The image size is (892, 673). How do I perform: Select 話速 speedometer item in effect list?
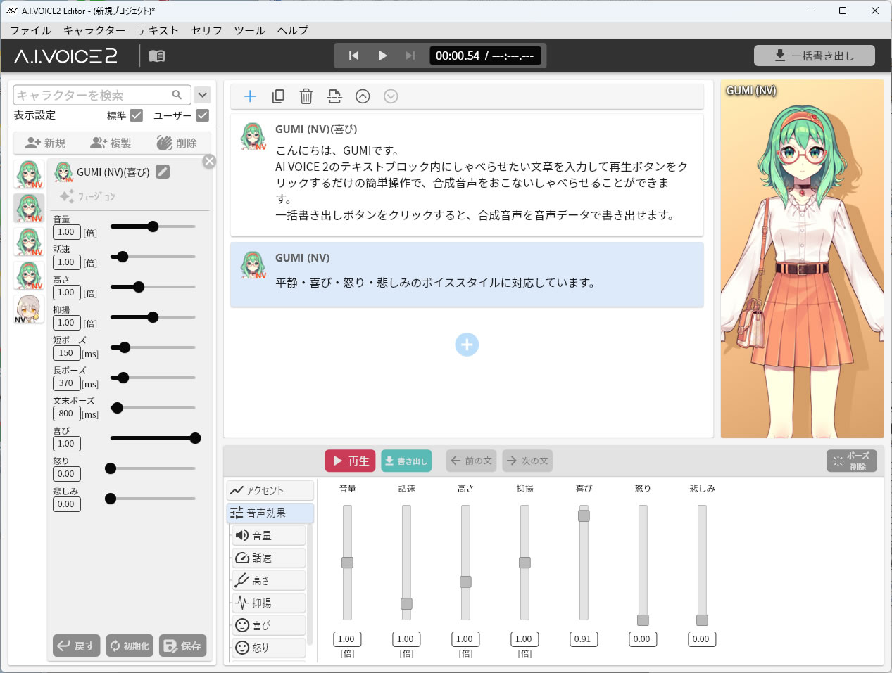[x=269, y=558]
